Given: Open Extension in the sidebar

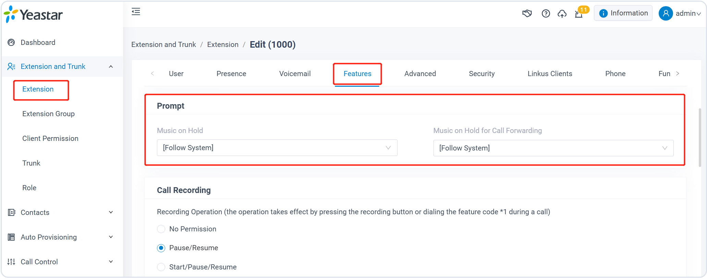Looking at the screenshot, I should (x=38, y=89).
